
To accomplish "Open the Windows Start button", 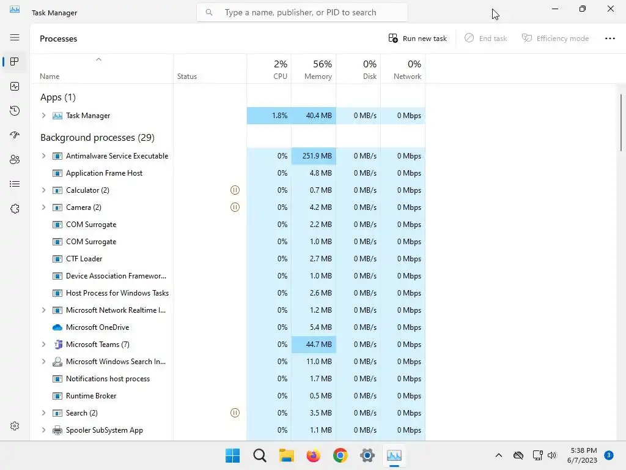I will coord(233,455).
